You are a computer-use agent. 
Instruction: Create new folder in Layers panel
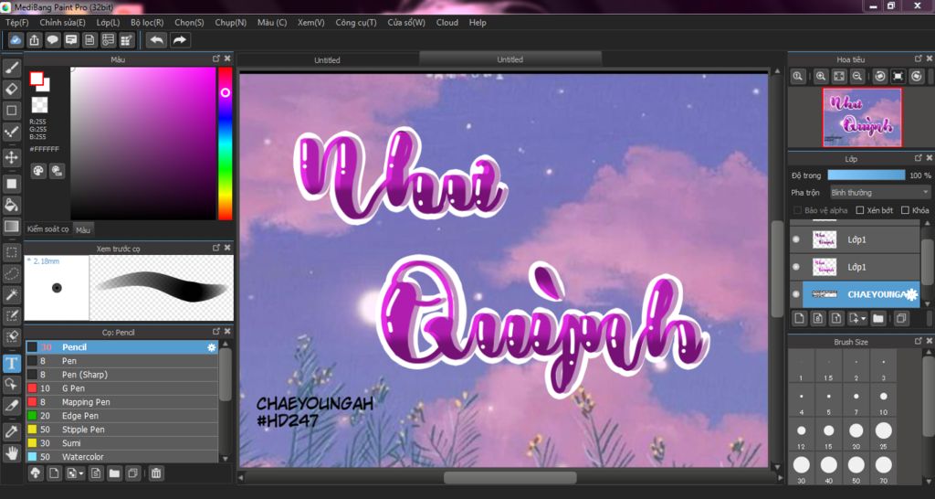point(877,319)
